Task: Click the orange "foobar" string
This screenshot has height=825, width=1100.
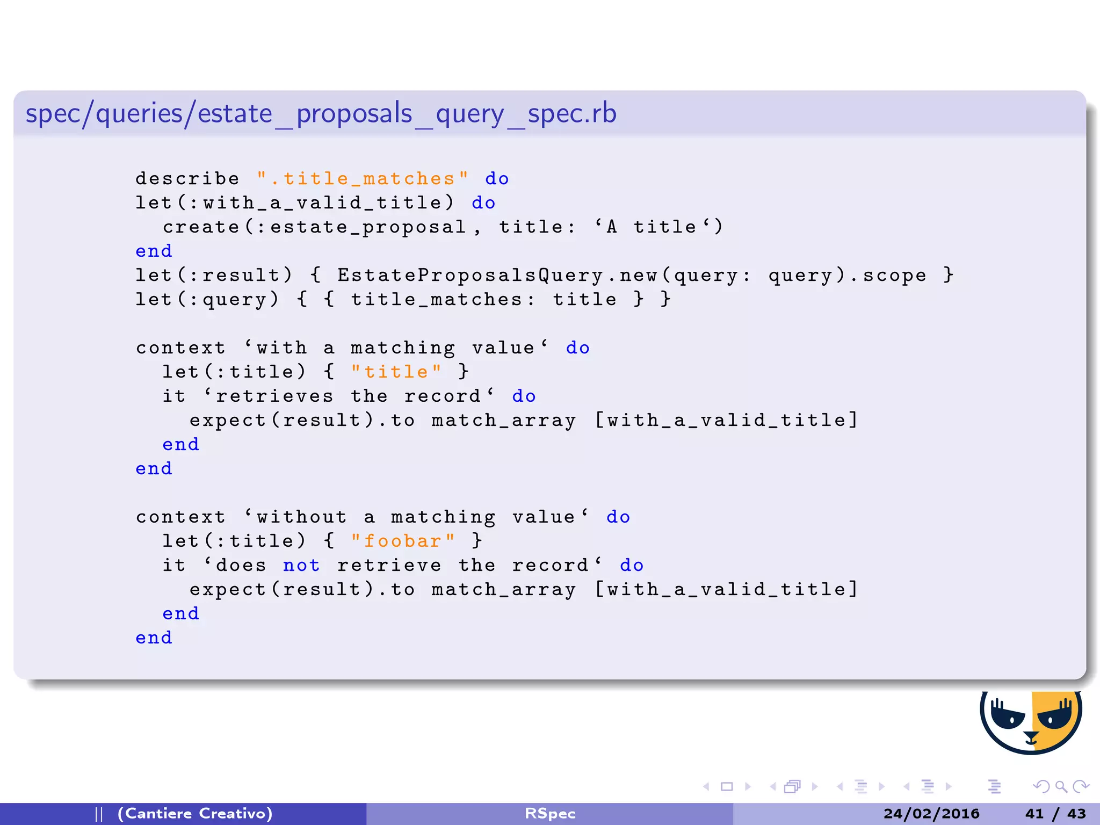Action: coord(403,541)
